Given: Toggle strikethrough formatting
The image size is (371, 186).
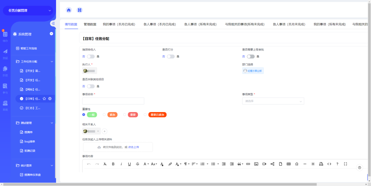Looking at the screenshot, I should point(137,164).
